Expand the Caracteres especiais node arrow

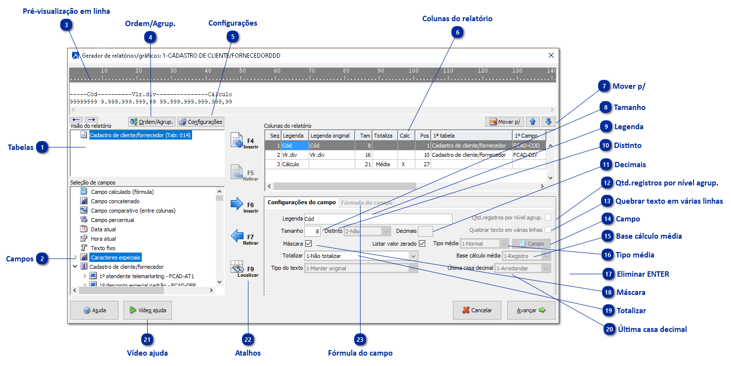tap(76, 257)
